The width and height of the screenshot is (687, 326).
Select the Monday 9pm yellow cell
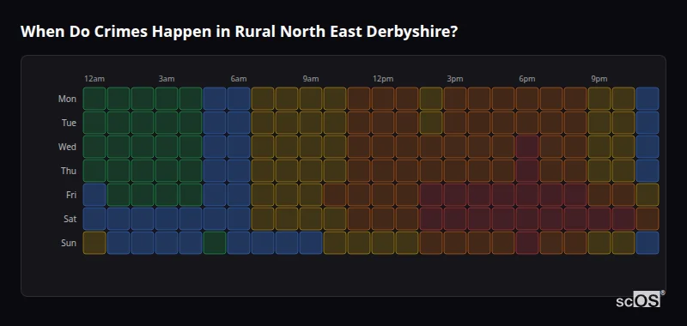pyautogui.click(x=599, y=99)
